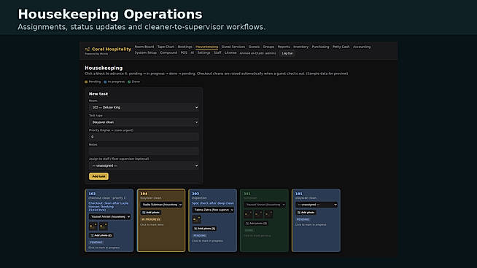Open Purchasing tab
The width and height of the screenshot is (477, 268).
(321, 47)
